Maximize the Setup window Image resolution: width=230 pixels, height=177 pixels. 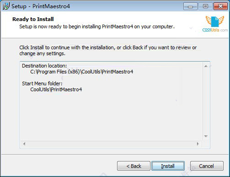point(205,6)
